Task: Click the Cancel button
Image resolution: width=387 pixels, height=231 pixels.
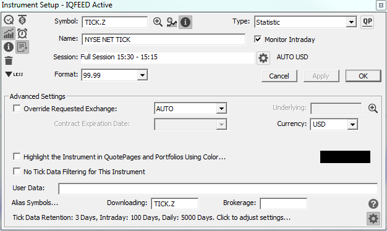Action: pos(279,76)
